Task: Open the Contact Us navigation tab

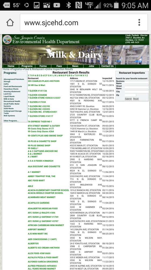Action: [107, 66]
